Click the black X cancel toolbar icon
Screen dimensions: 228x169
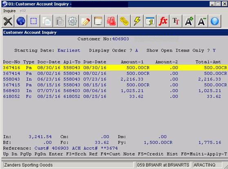(x=8, y=21)
